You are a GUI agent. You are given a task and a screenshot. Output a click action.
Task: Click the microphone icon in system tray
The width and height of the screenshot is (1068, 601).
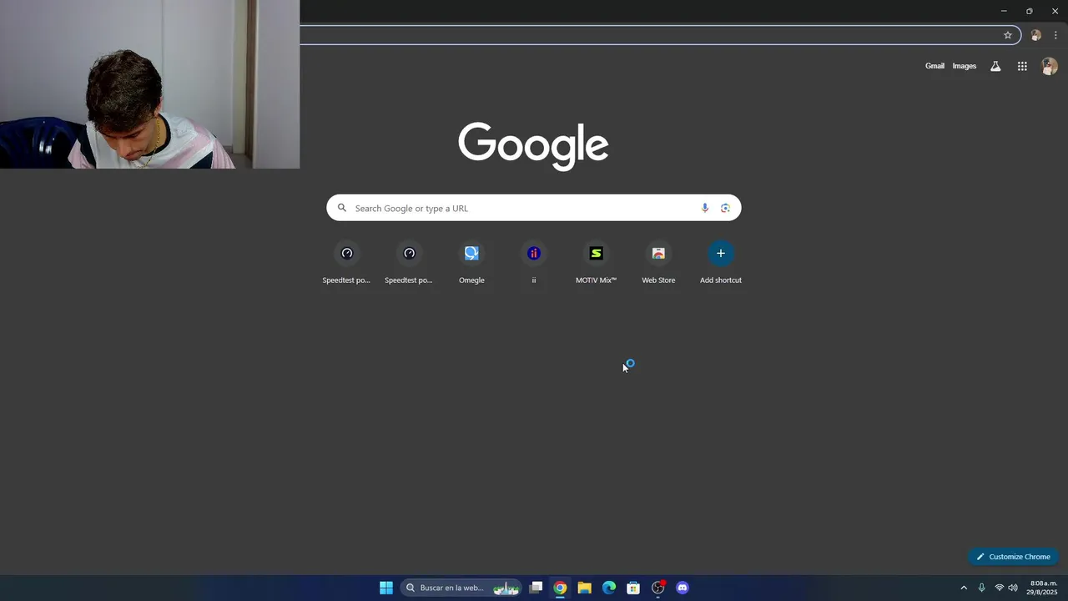click(x=982, y=588)
